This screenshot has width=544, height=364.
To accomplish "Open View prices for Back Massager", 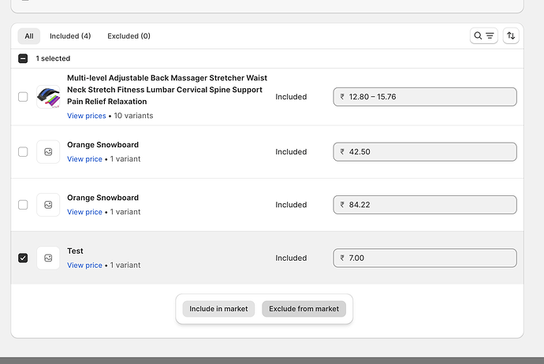I will pos(86,116).
